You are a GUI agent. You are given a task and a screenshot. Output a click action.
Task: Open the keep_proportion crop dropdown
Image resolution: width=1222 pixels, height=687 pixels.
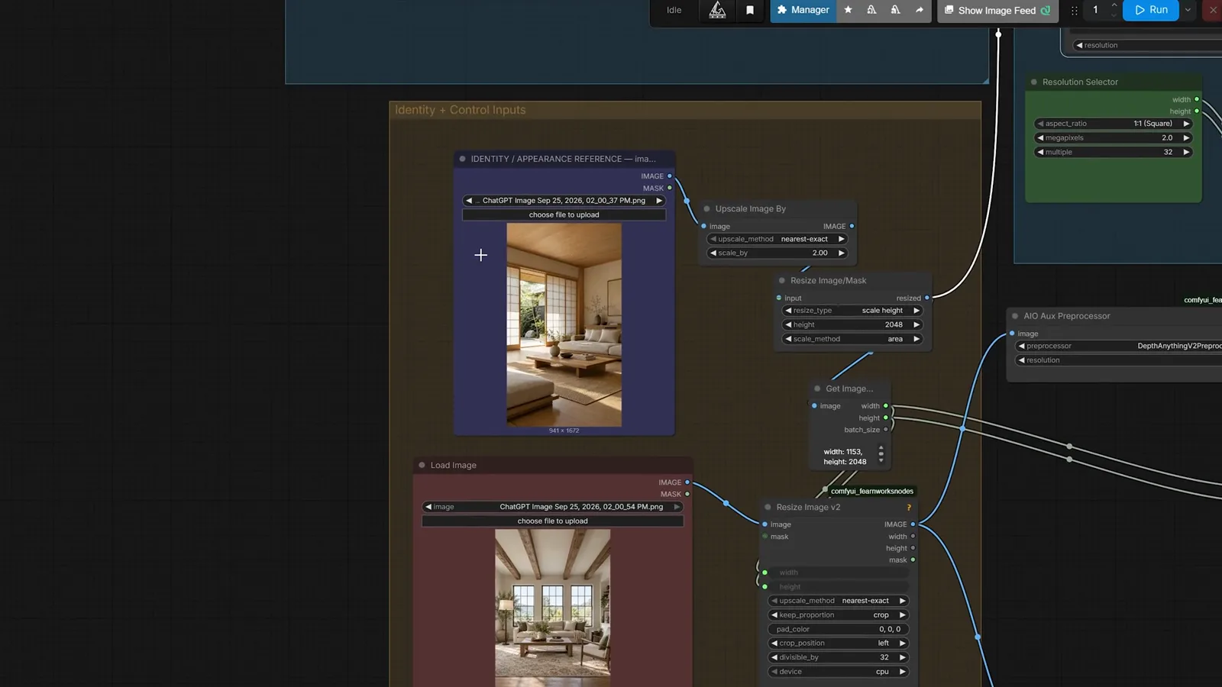838,615
